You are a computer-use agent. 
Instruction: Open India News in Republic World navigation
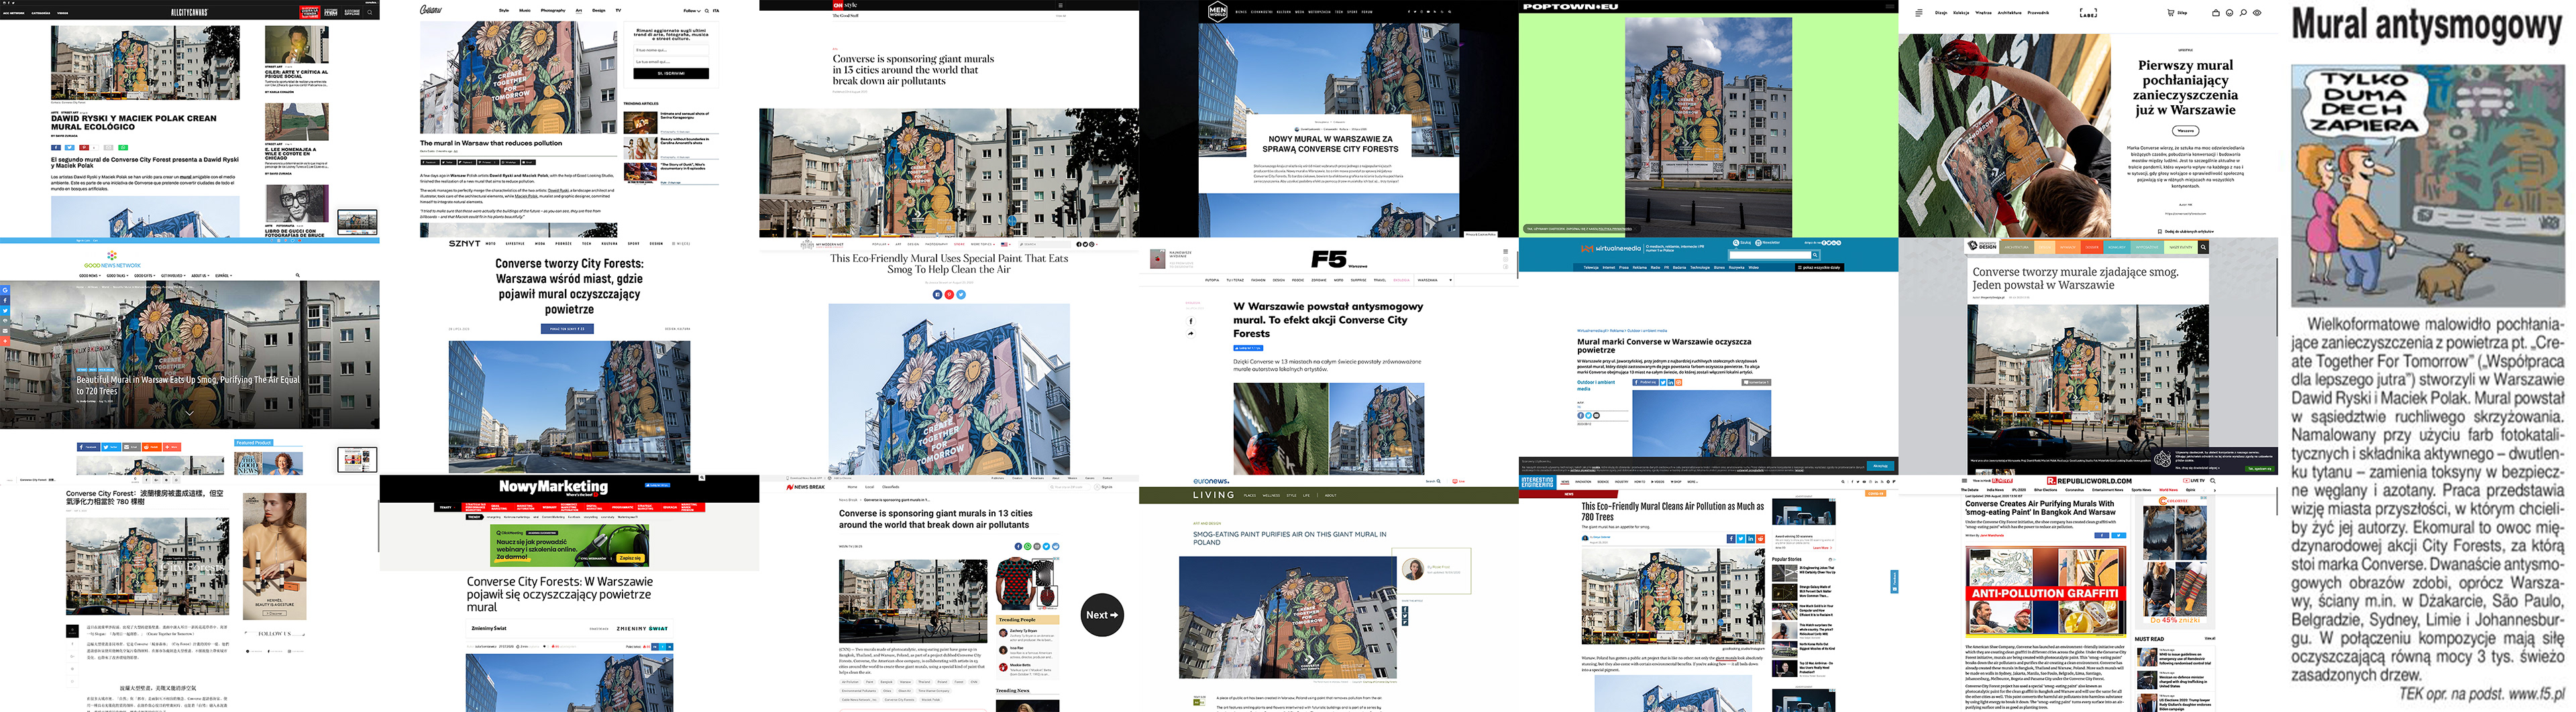1995,491
